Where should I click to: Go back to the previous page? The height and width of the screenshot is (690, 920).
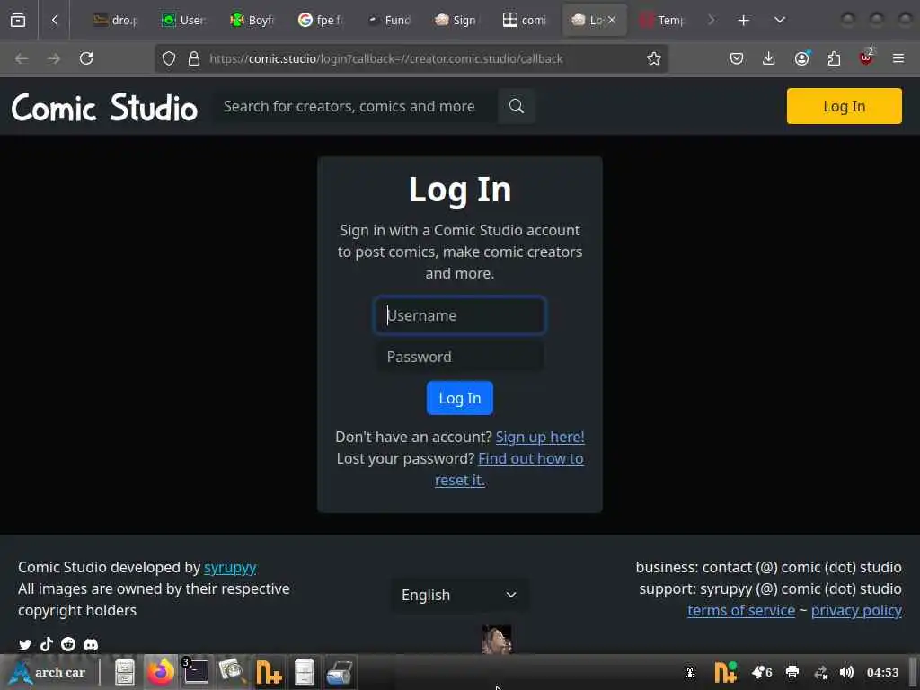22,58
